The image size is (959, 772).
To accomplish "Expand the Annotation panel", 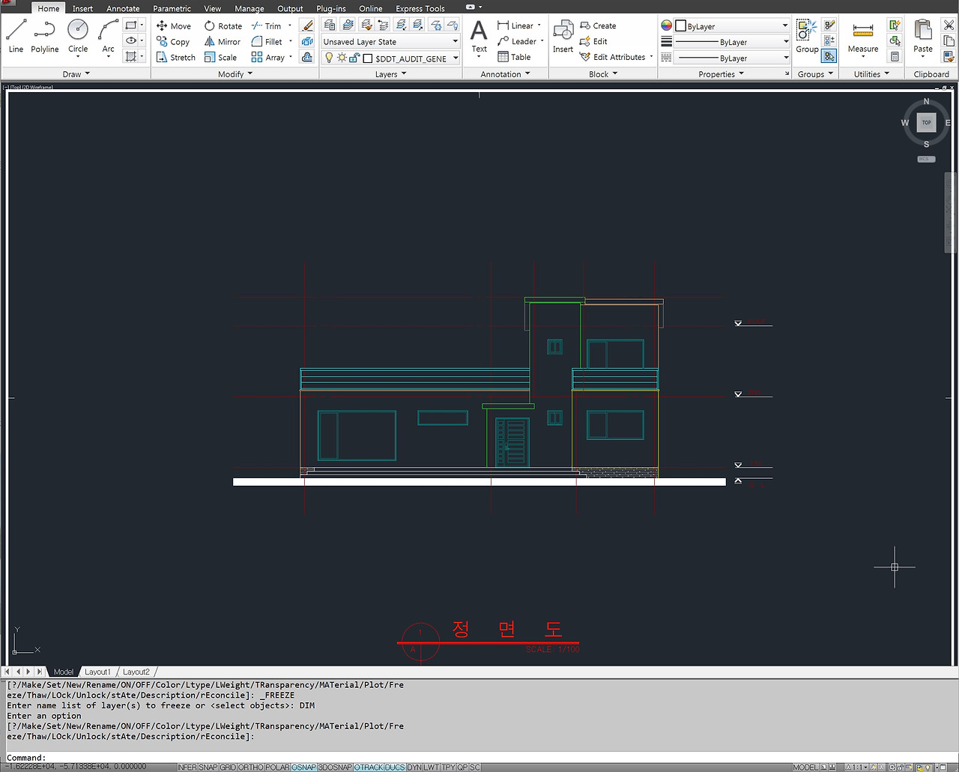I will coord(505,74).
